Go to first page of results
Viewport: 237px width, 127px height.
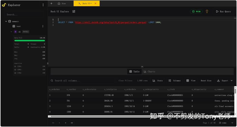[x=53, y=123]
